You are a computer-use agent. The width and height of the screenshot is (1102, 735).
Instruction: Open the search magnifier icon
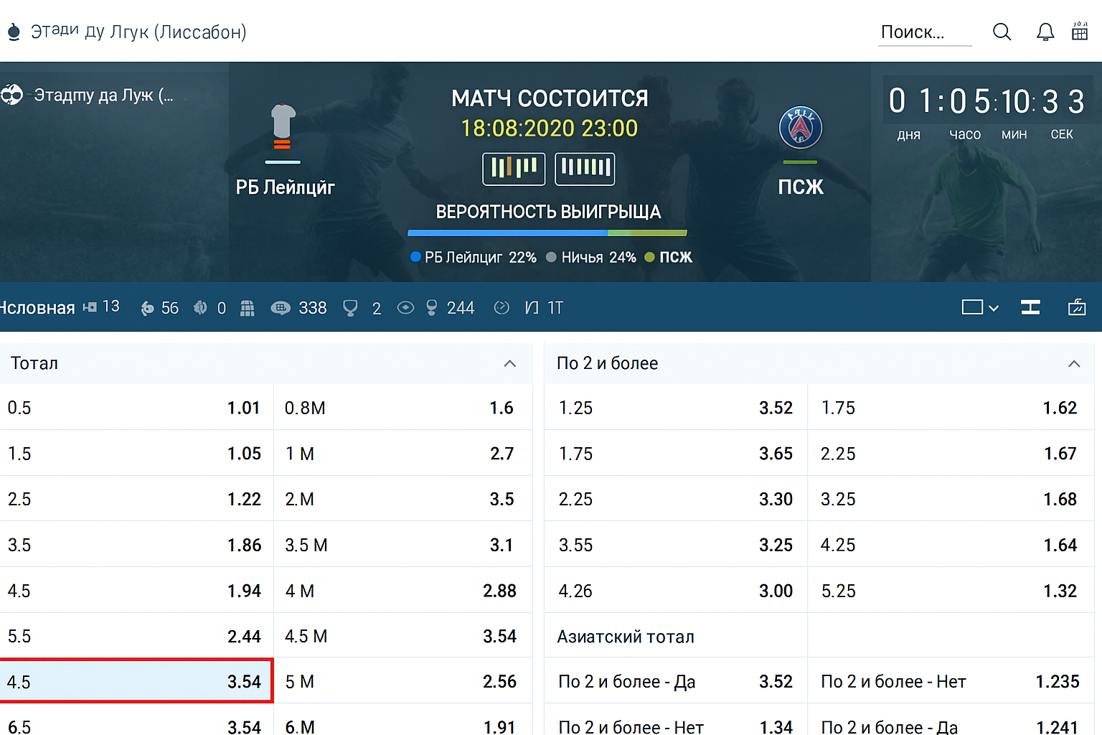[1002, 32]
